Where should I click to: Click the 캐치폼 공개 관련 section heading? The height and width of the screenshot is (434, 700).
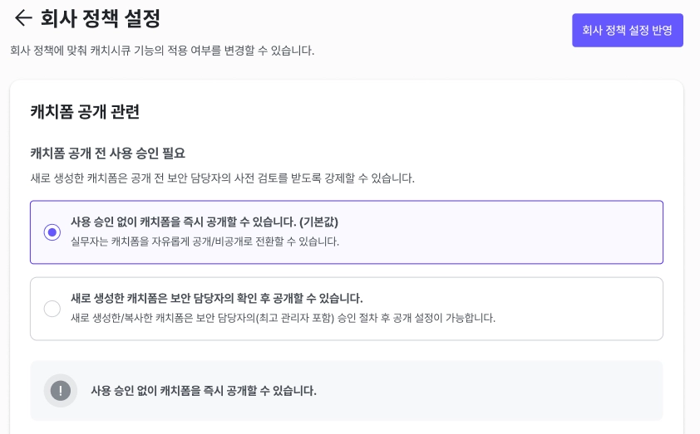85,111
